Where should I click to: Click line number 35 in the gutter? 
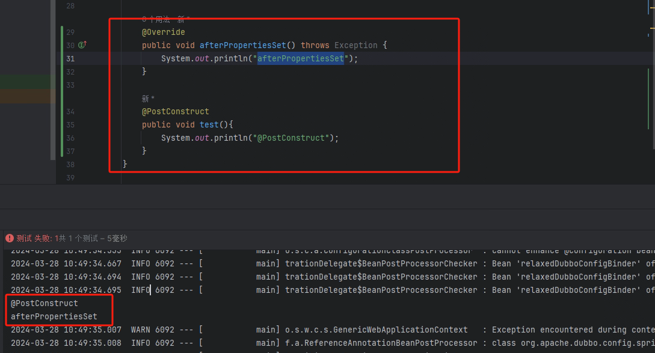pos(70,124)
